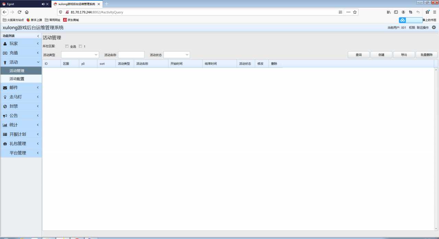Viewport: 439px width, 239px height.
Task: Select 活动配置 in the sidebar
Action: pyautogui.click(x=17, y=79)
